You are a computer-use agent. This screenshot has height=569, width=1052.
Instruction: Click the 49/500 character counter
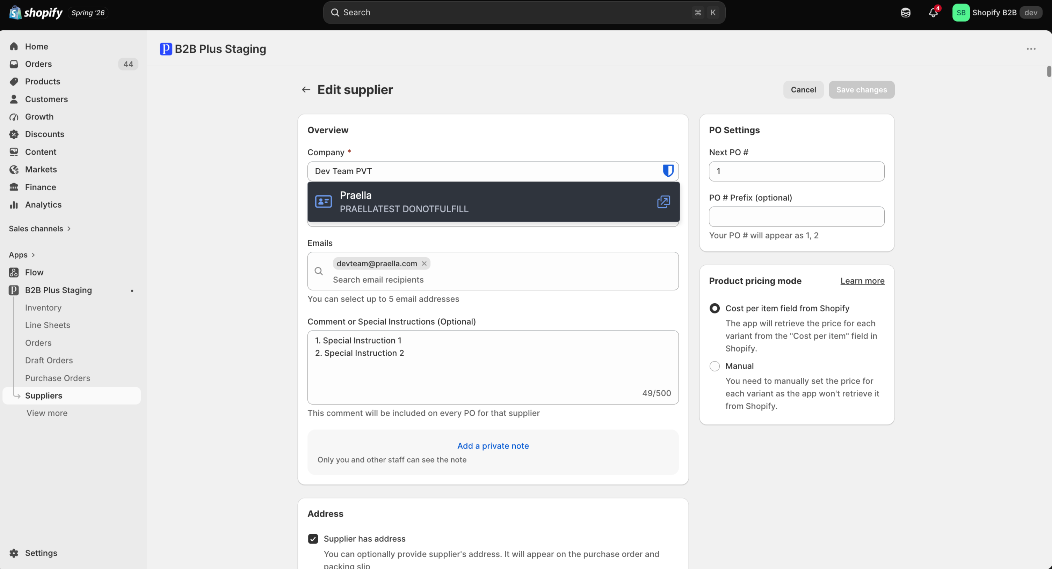pos(656,393)
